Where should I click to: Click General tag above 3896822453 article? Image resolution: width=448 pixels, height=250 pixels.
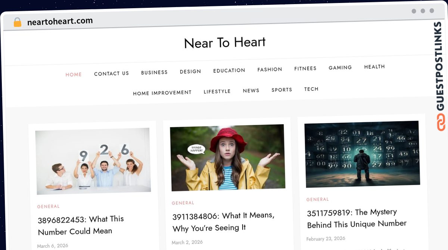pos(48,206)
